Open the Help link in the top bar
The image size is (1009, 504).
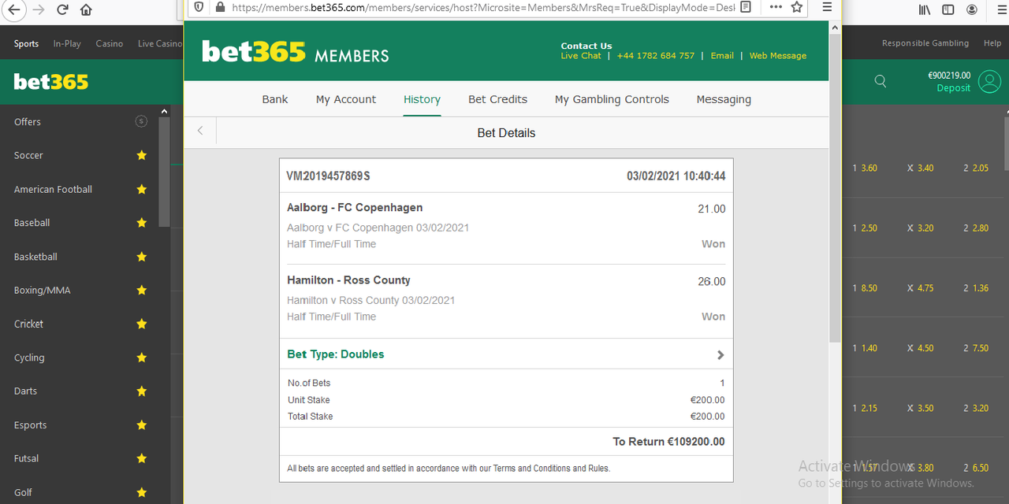(992, 43)
